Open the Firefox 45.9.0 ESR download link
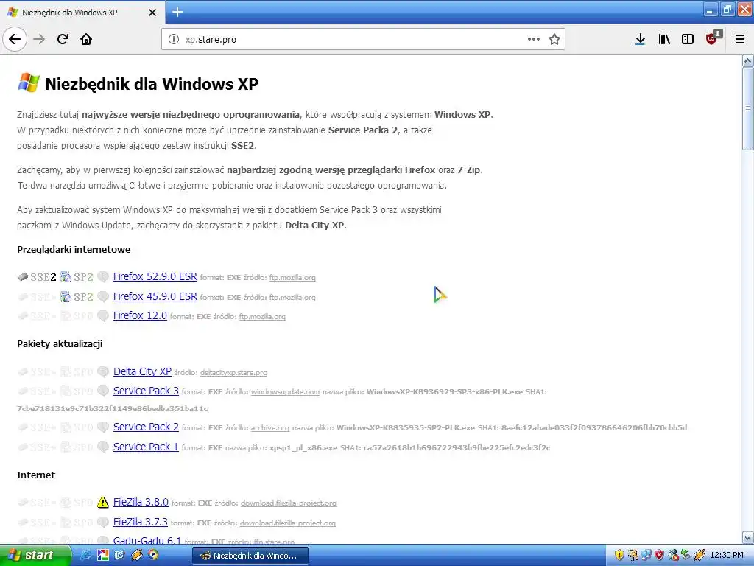754x566 pixels. click(155, 296)
